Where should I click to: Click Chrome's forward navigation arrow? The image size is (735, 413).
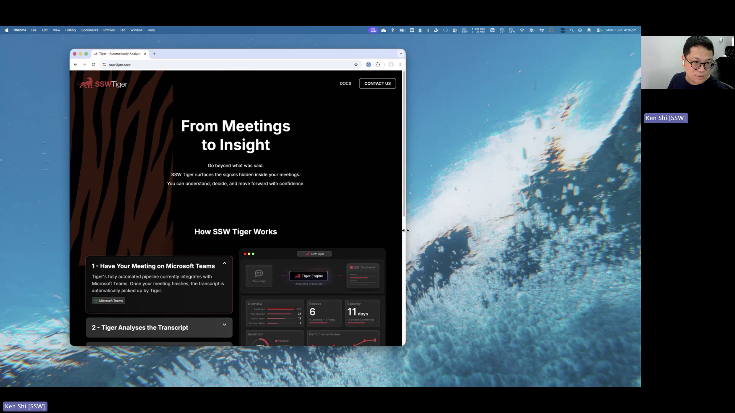(84, 65)
